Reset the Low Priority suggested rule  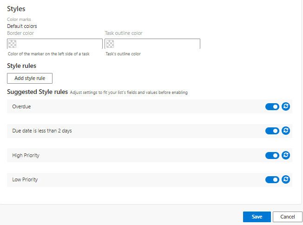[286, 179]
